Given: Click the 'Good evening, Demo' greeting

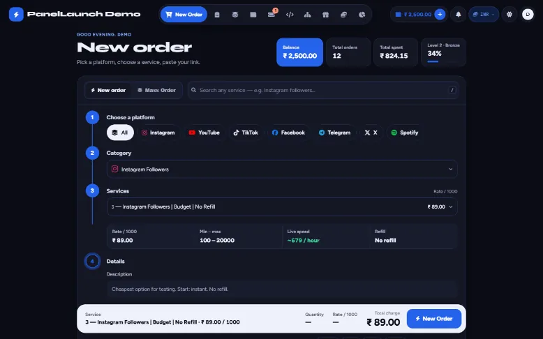Looking at the screenshot, I should 104,35.
